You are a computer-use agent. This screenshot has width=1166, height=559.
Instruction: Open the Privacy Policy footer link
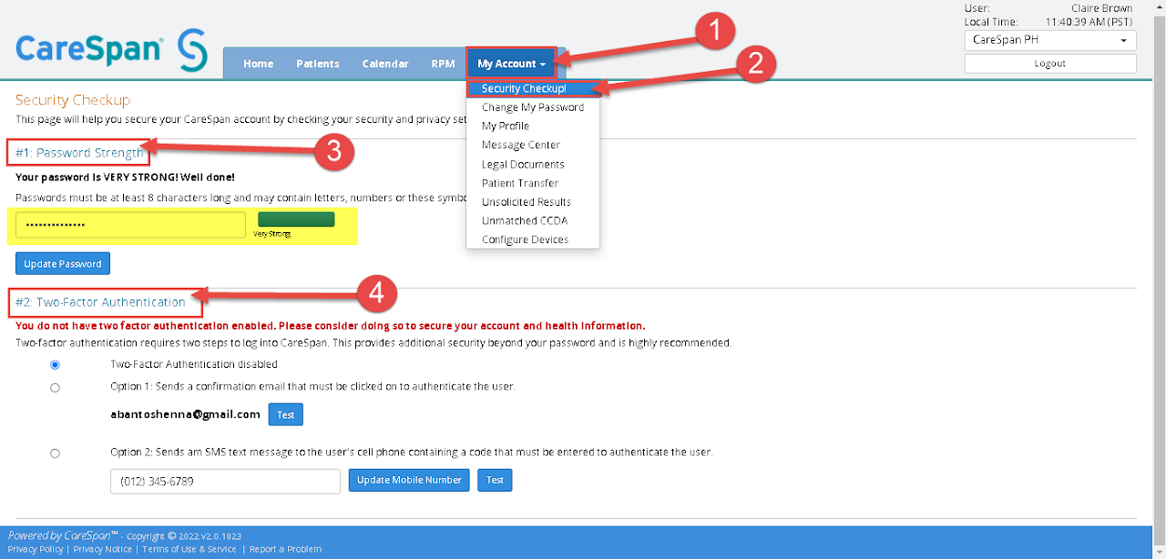tap(36, 549)
